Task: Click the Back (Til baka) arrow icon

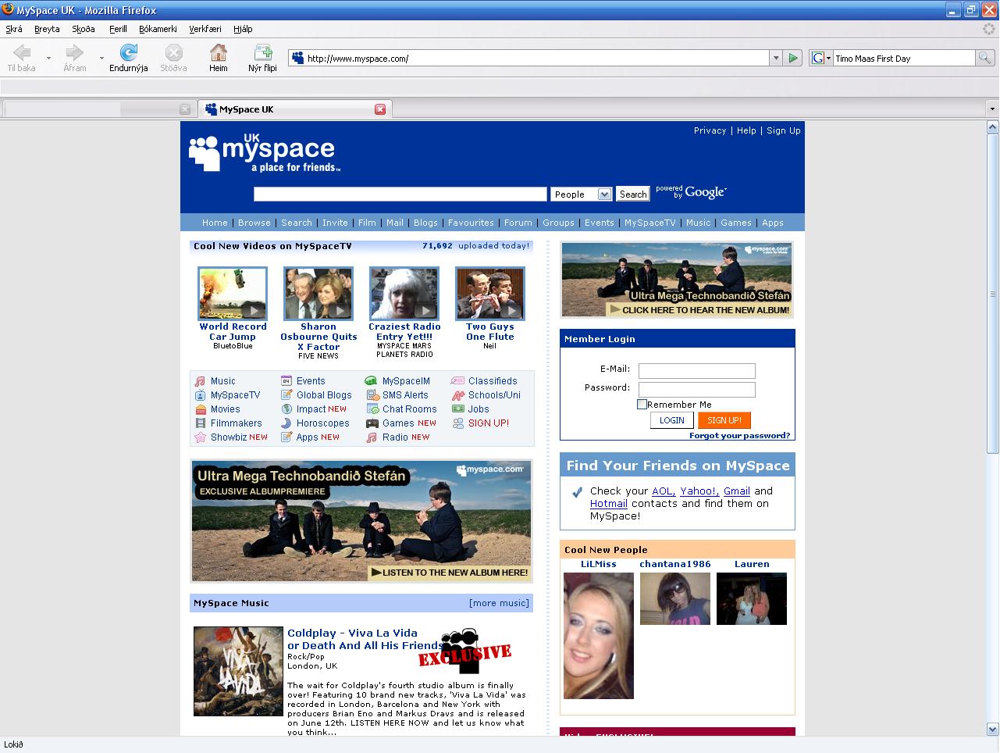Action: click(22, 53)
